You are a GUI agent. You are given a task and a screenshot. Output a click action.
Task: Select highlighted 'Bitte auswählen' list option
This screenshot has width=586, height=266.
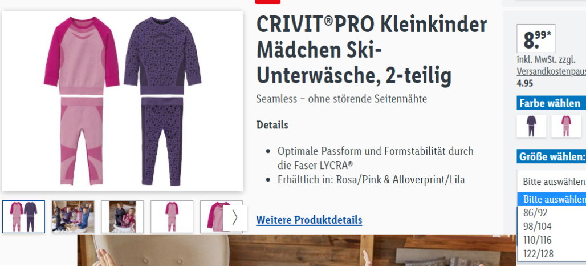click(x=552, y=199)
